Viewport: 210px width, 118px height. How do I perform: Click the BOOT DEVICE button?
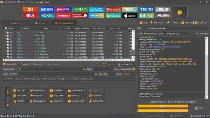tap(125, 64)
